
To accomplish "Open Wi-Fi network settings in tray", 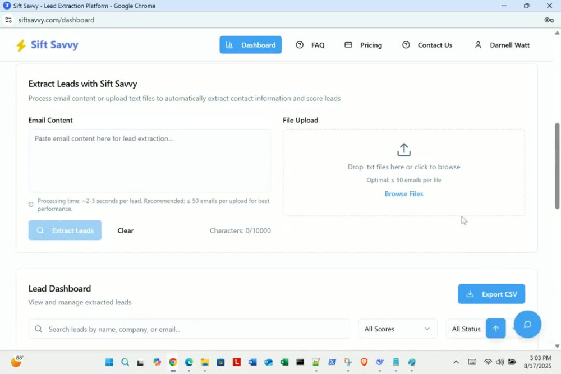I will (488, 362).
